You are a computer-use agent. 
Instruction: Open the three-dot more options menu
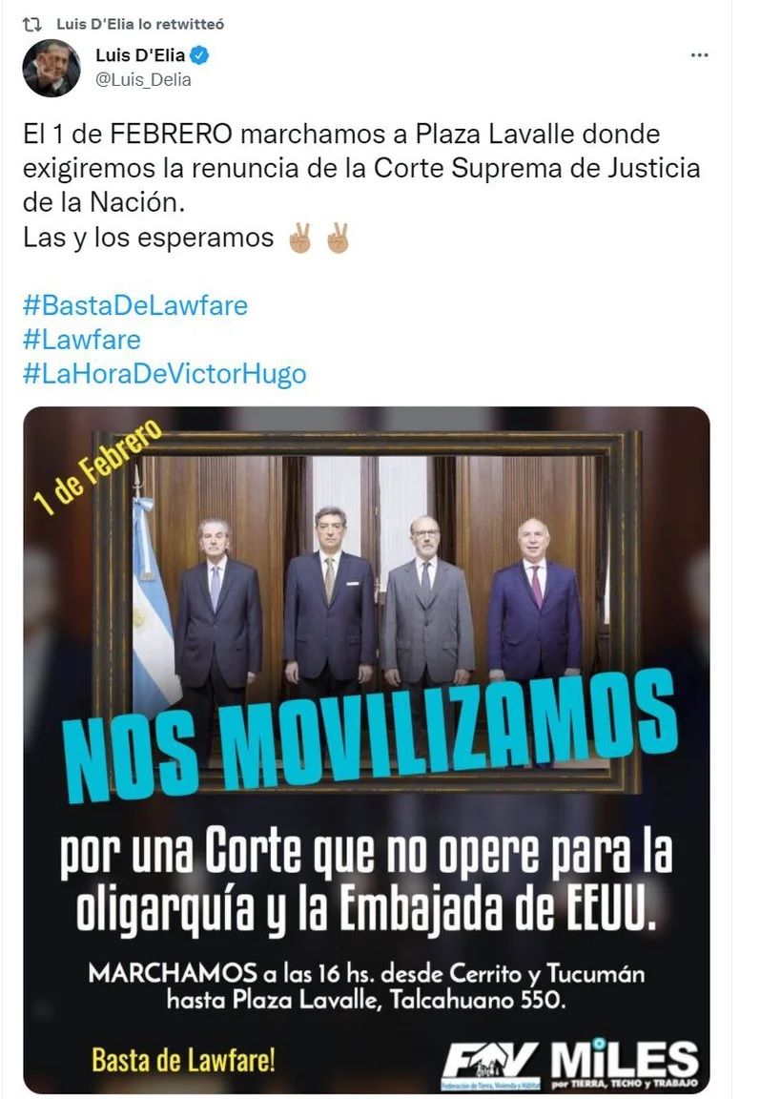699,55
